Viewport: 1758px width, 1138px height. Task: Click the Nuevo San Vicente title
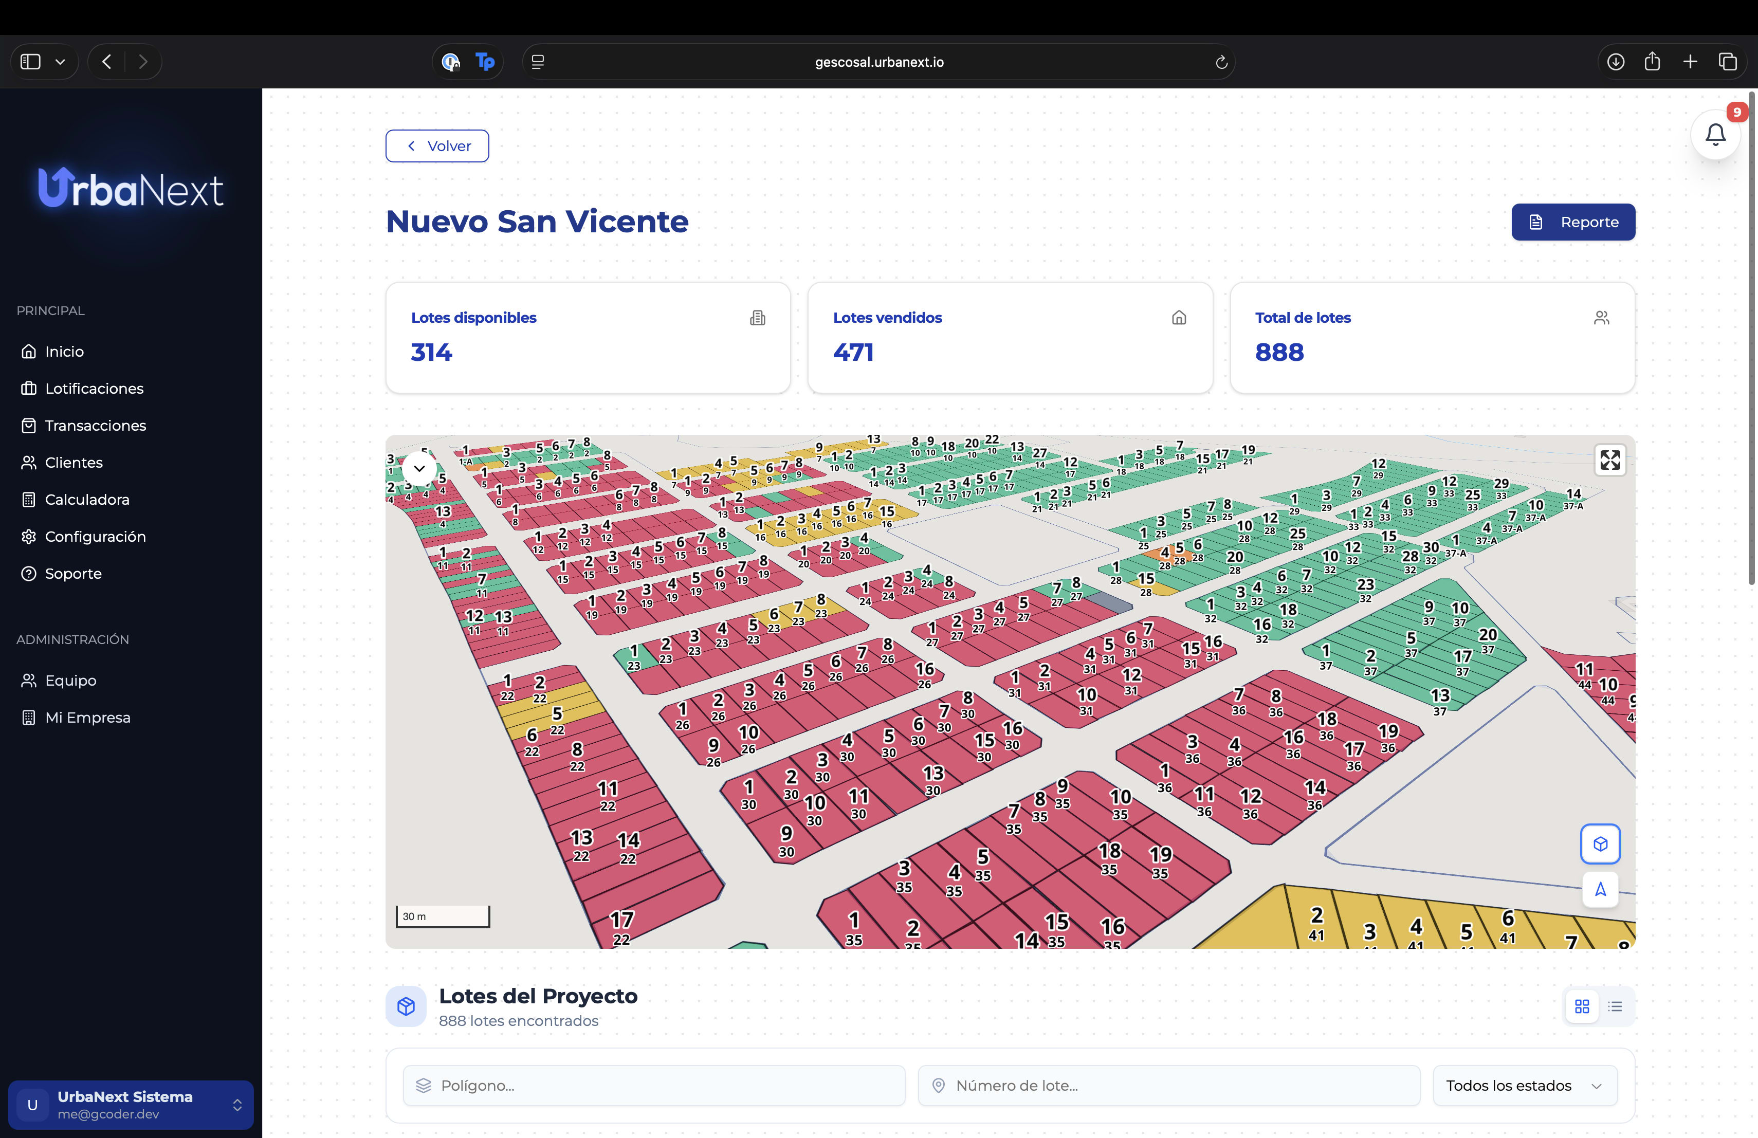[537, 222]
